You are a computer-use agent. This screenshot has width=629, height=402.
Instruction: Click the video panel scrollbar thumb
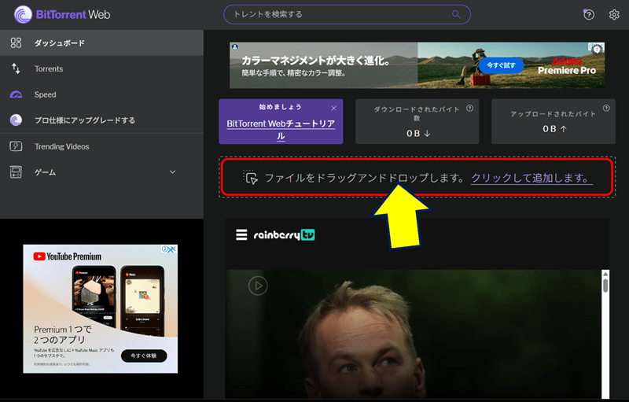pos(605,286)
